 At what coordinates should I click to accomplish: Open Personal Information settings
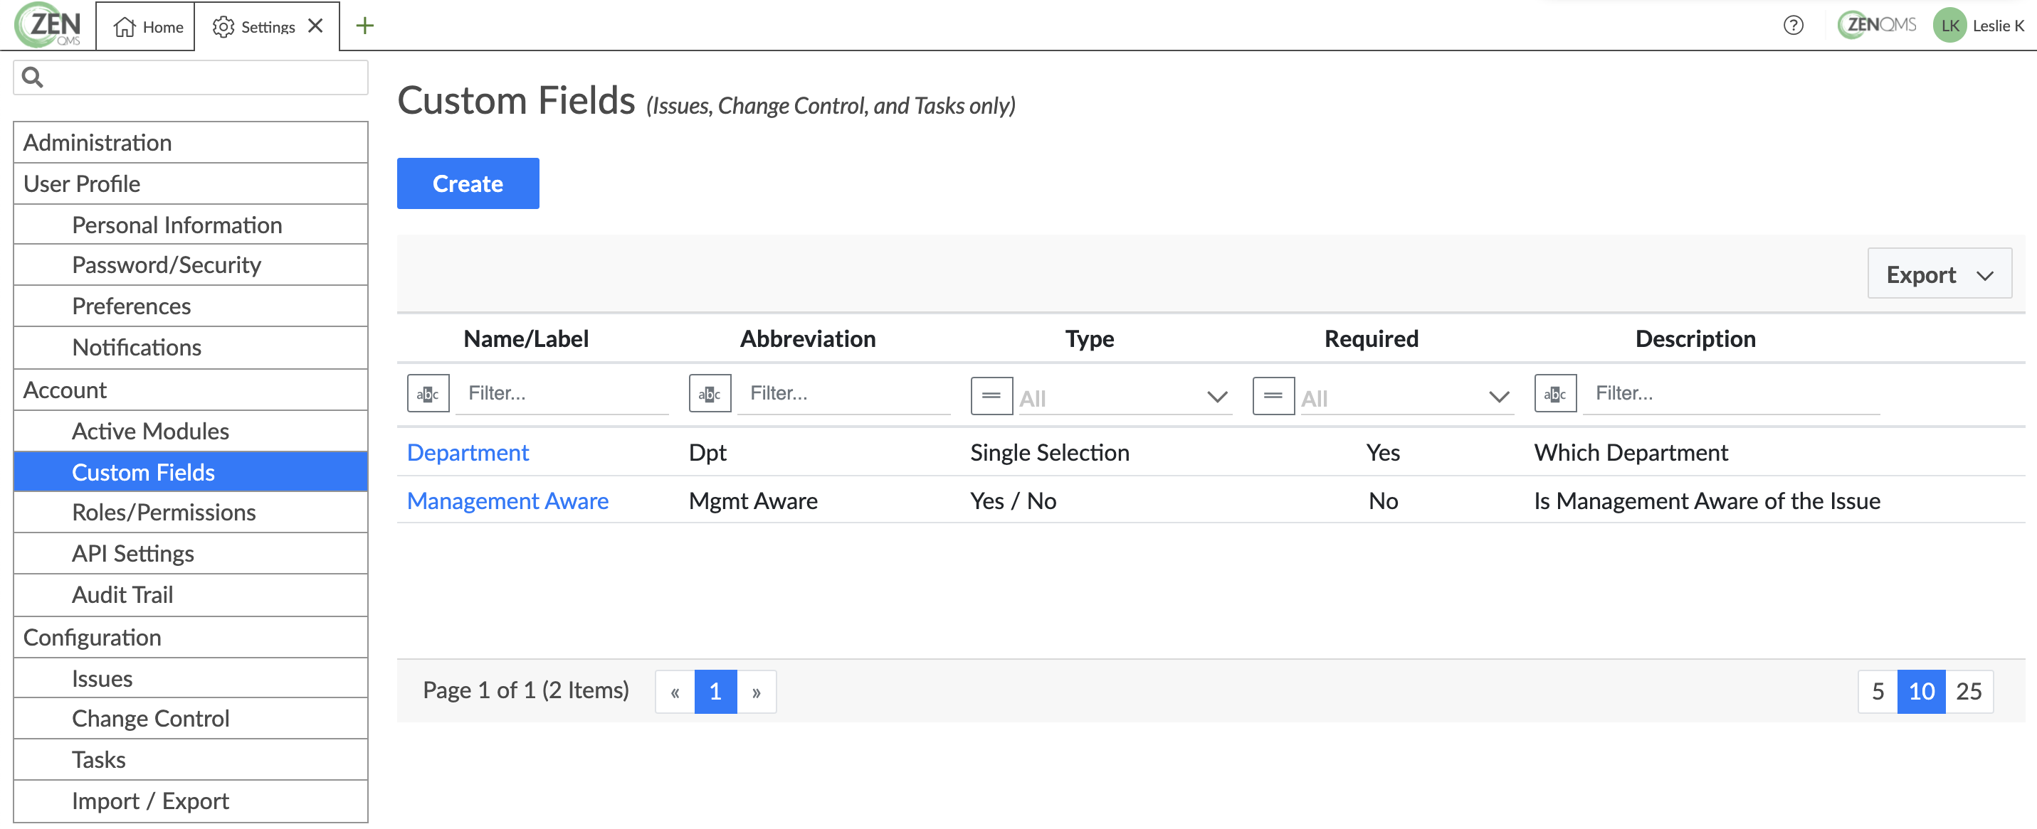coord(191,225)
